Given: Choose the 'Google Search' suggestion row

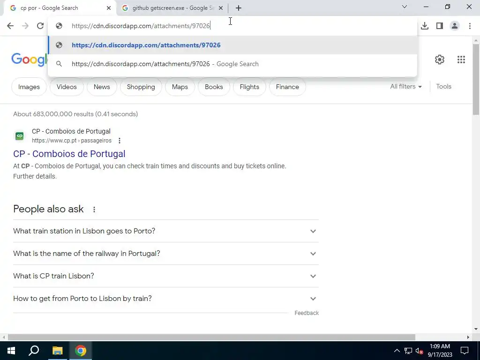Looking at the screenshot, I should (x=232, y=64).
